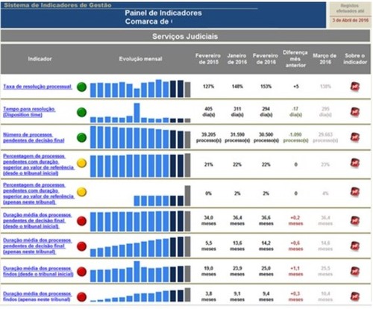Open PDF icon for Taxa de resolução processual
Viewport: 373px width, 309px height.
(355, 87)
